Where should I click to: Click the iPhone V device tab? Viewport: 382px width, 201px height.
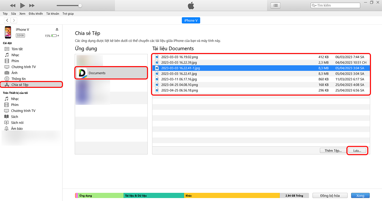tap(191, 21)
